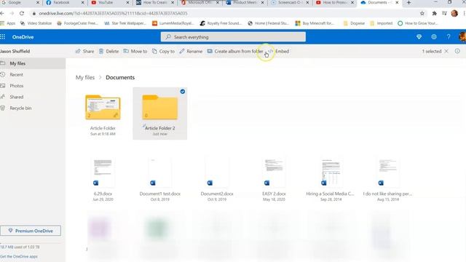The image size is (466, 262).
Task: Select the Article Folder 2 folder icon
Action: [x=160, y=107]
